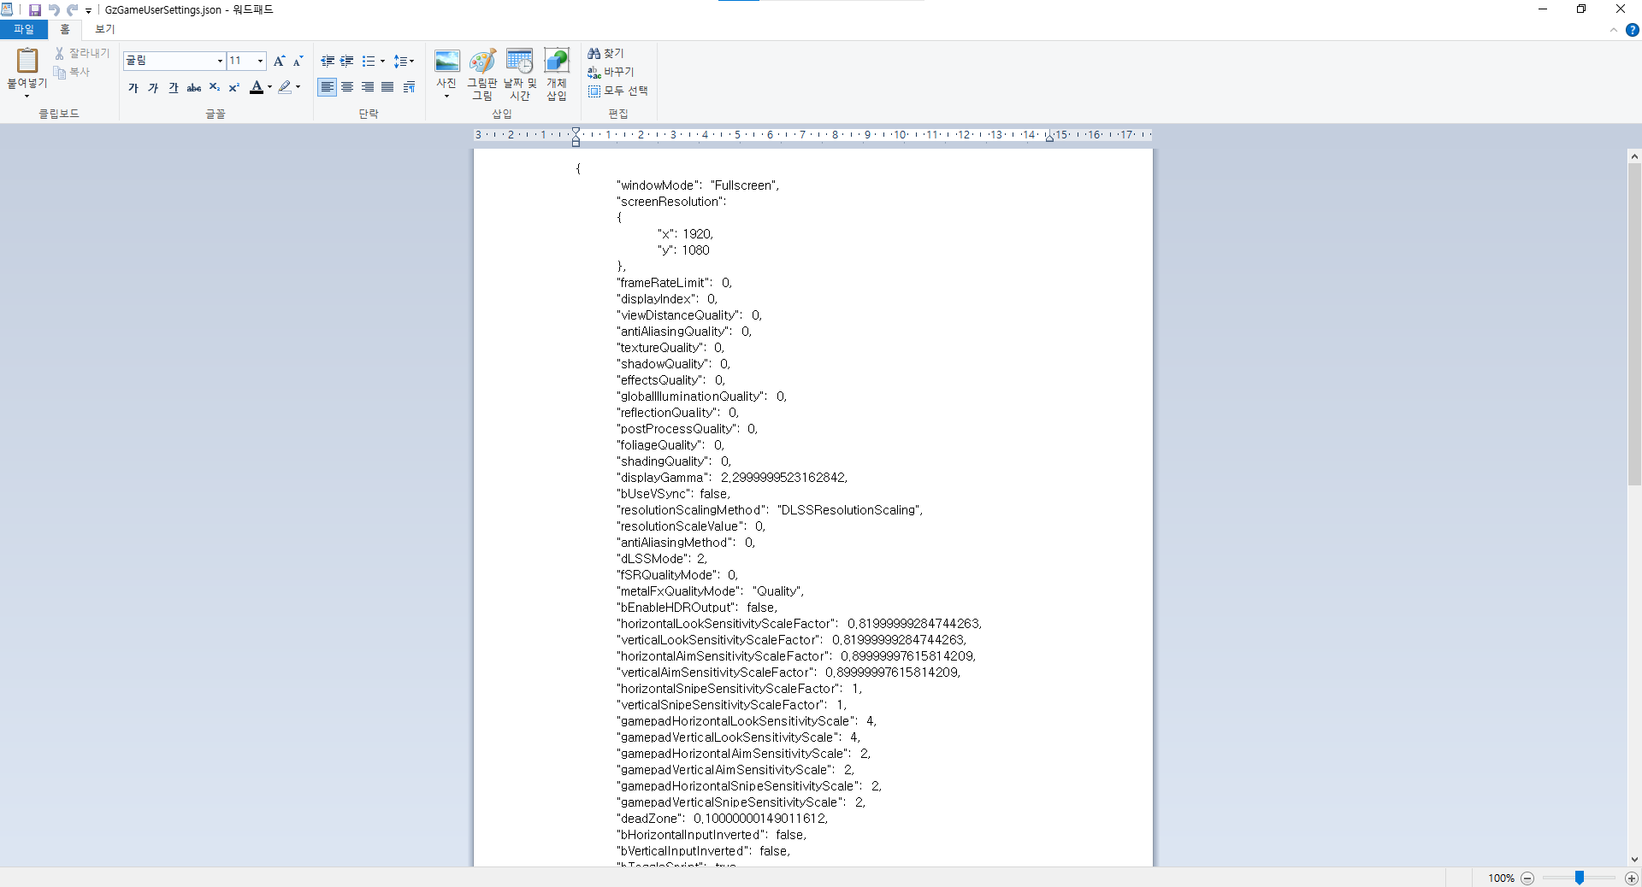Click the Save icon in quick access toolbar
Image resolution: width=1642 pixels, height=887 pixels.
35,10
